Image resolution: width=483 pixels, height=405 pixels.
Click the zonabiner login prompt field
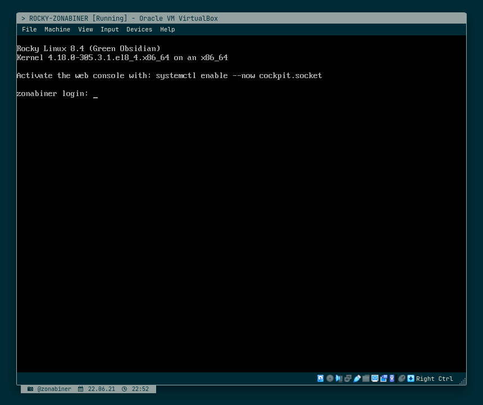[95, 94]
